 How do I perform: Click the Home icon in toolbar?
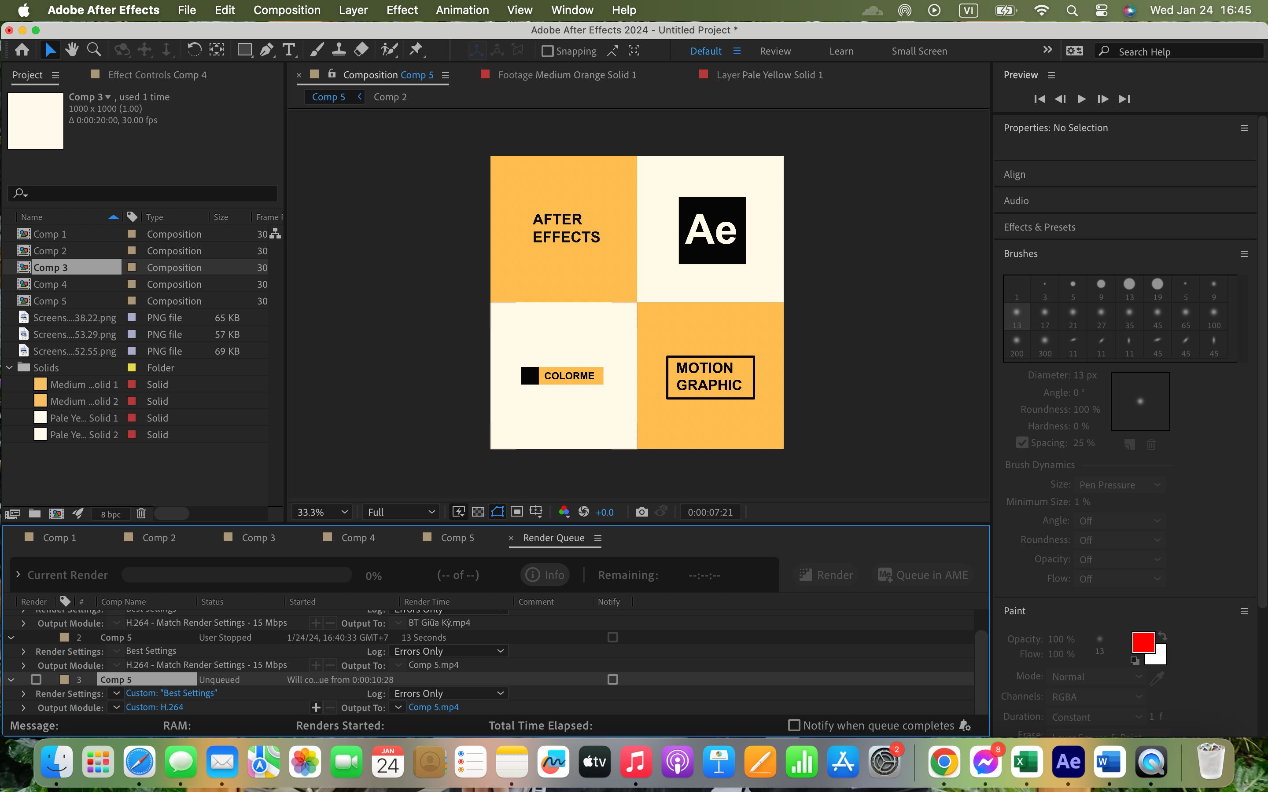click(x=22, y=50)
